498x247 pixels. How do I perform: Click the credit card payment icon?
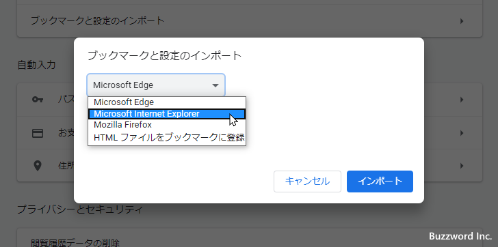point(38,133)
